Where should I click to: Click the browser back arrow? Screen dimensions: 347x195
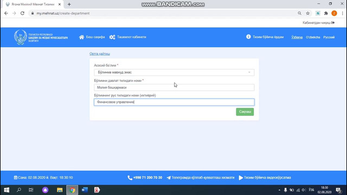[x=6, y=13]
